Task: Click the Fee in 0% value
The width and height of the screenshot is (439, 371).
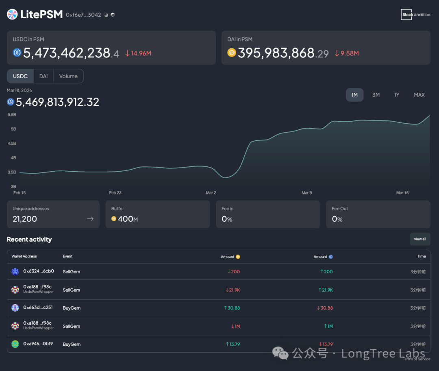Action: (227, 219)
